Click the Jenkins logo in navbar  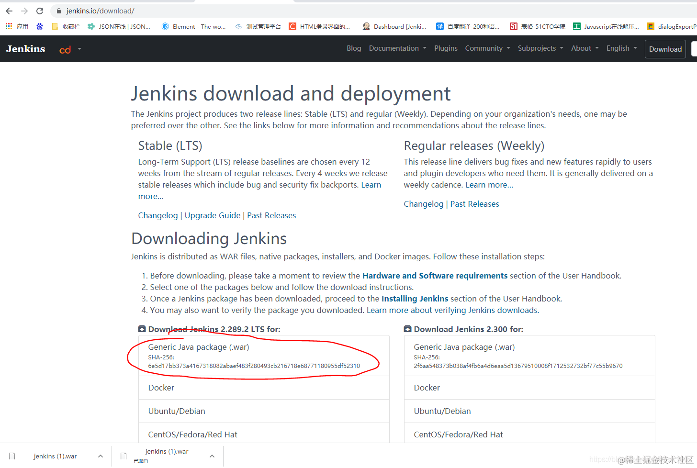click(25, 49)
